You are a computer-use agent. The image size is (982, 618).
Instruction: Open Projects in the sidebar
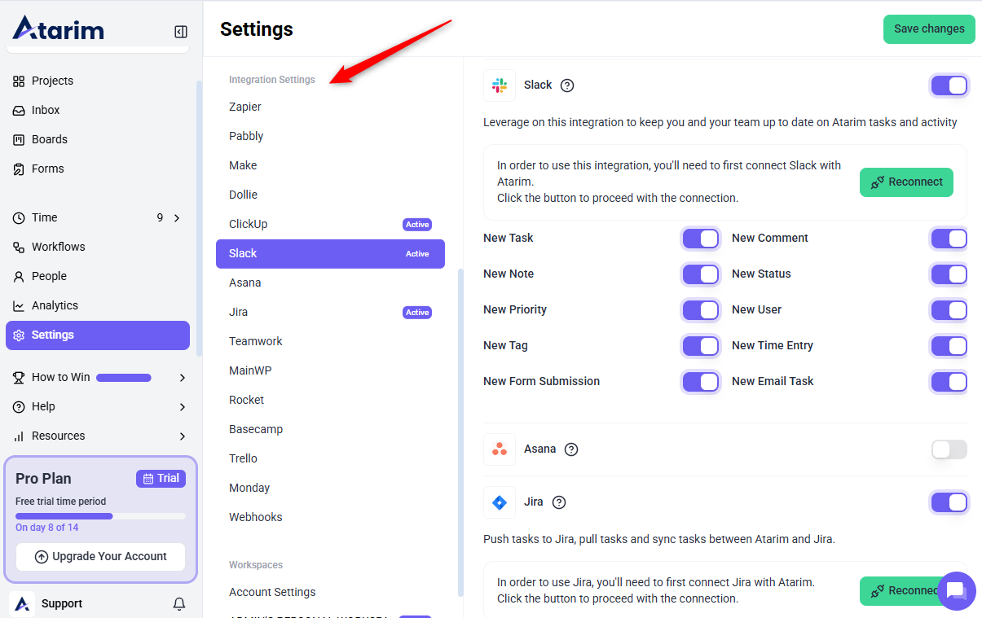52,81
